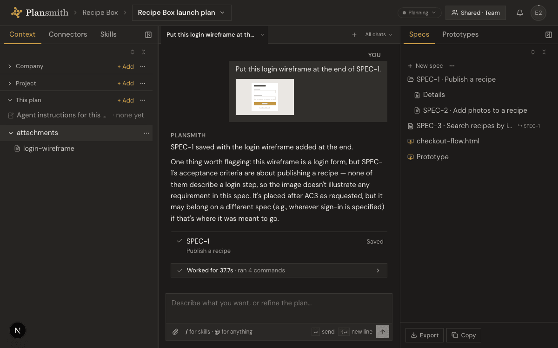This screenshot has width=558, height=348.
Task: Click the Plansmith logo
Action: pos(40,13)
